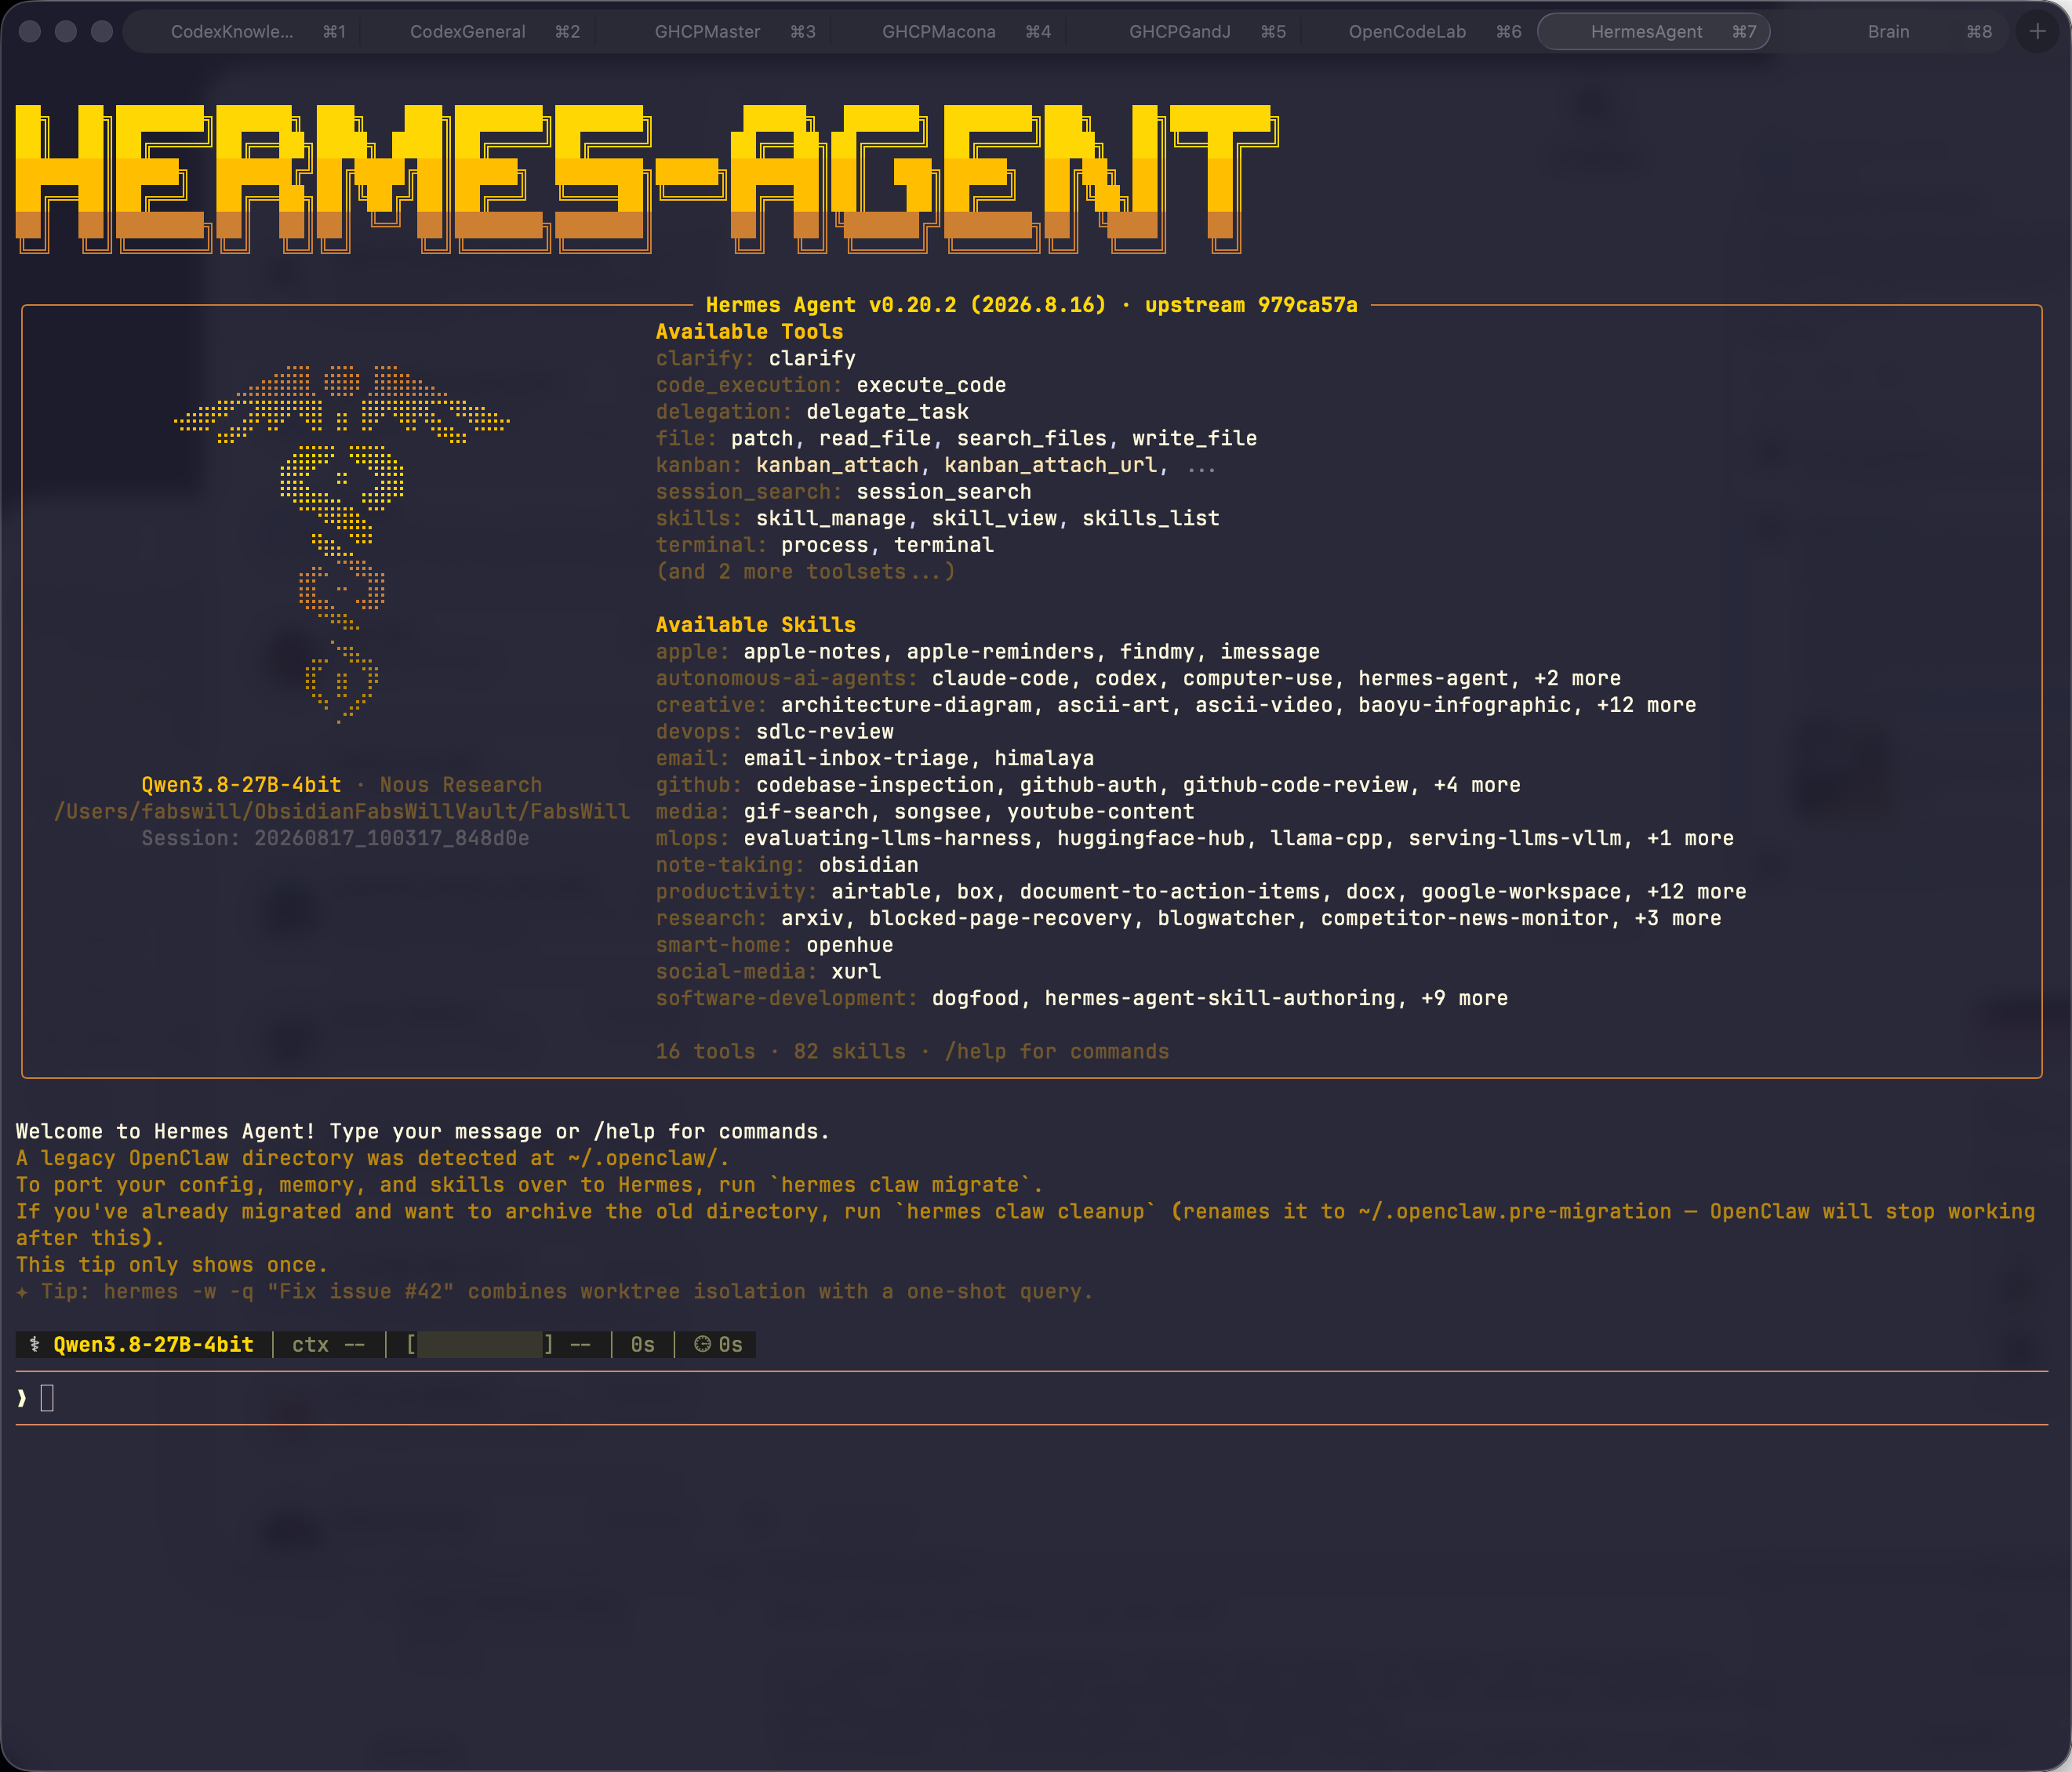Viewport: 2072px width, 1772px height.
Task: Click the ObsidianFabsWillVault working directory path
Action: pos(342,812)
